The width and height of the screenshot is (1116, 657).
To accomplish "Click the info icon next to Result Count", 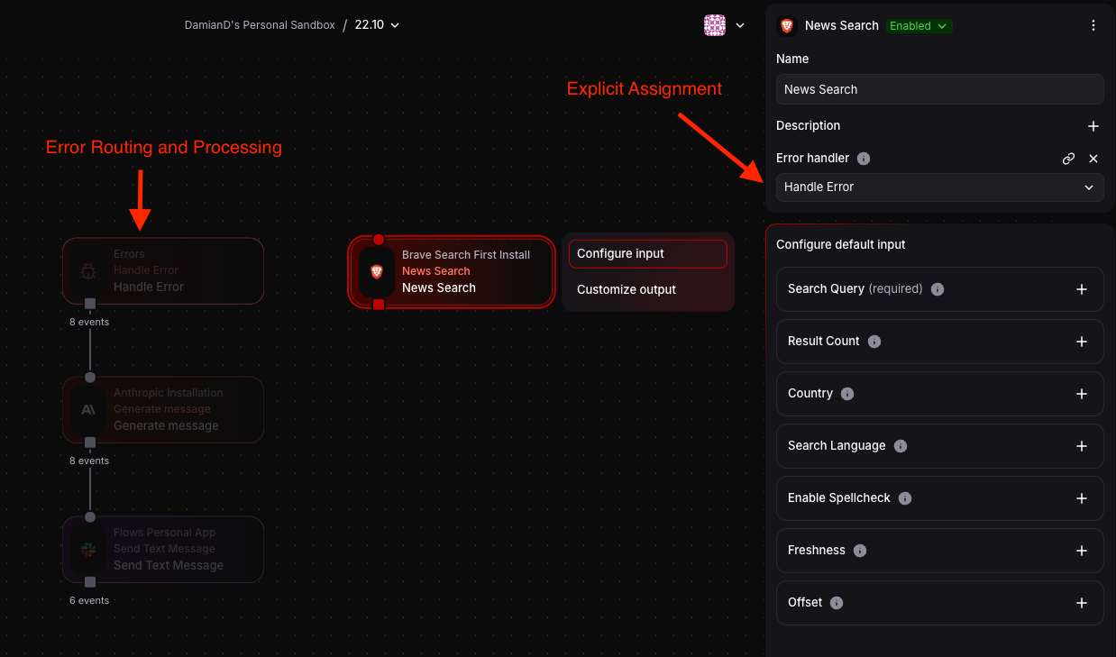I will pos(874,342).
